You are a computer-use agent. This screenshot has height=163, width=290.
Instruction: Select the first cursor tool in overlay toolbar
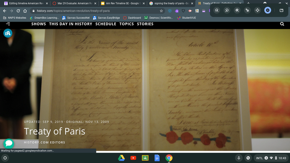click(x=217, y=10)
